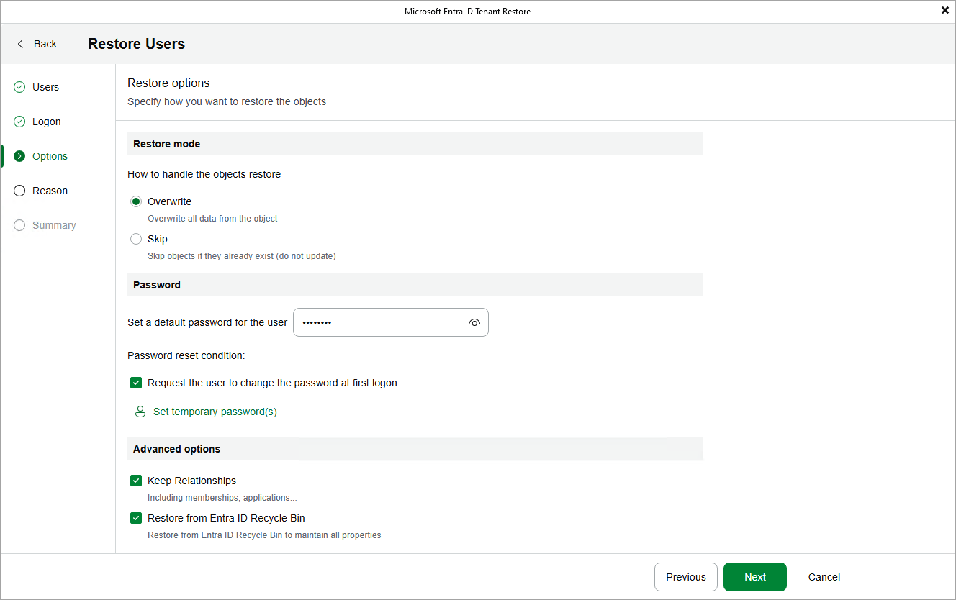Cancel the restore wizard

[823, 576]
